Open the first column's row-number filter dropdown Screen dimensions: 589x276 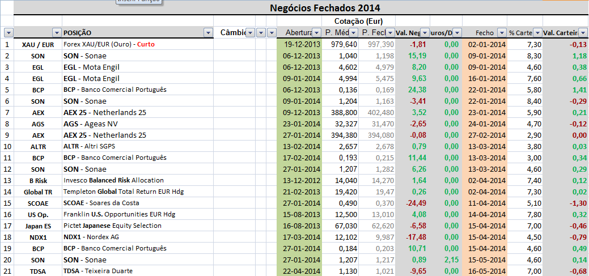tap(9, 33)
